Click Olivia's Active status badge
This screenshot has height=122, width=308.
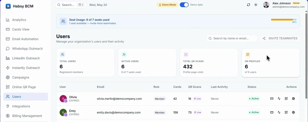pyautogui.click(x=254, y=99)
